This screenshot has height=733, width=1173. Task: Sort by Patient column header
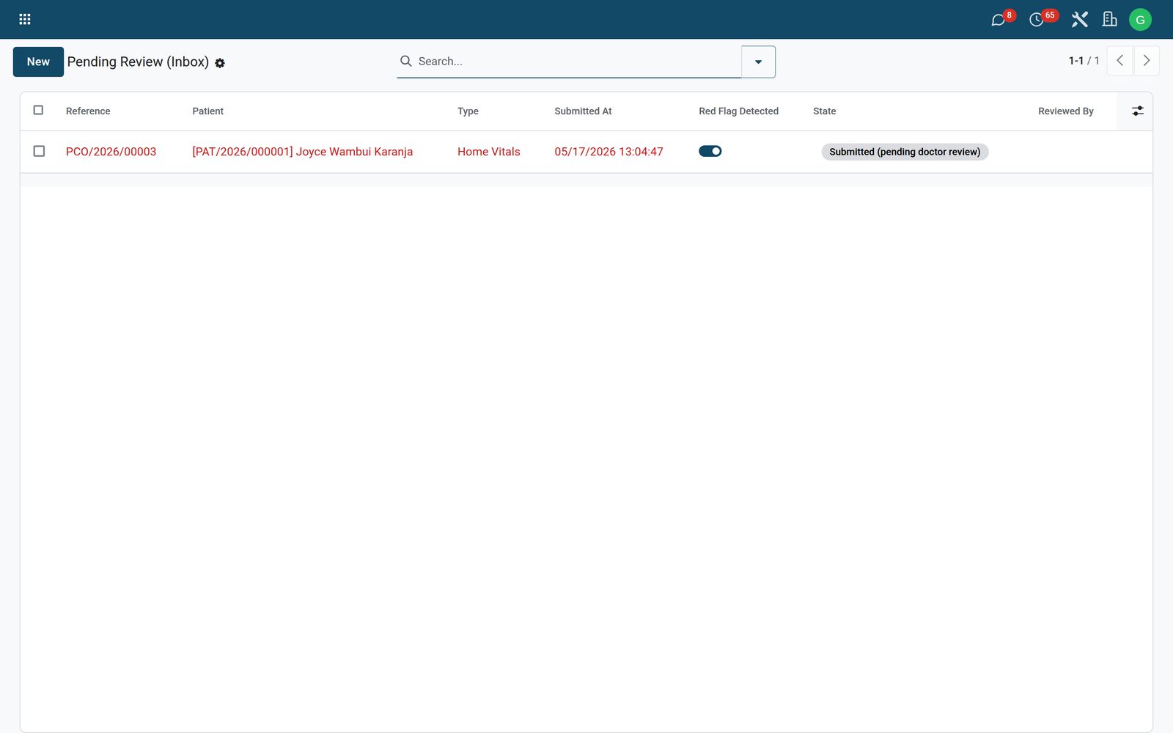208,111
